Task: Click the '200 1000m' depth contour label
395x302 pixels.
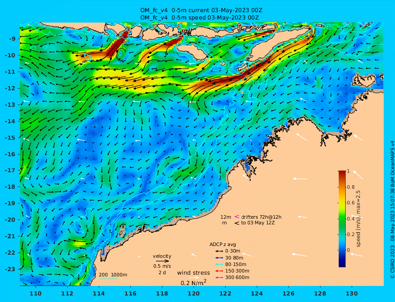Action: pos(113,275)
